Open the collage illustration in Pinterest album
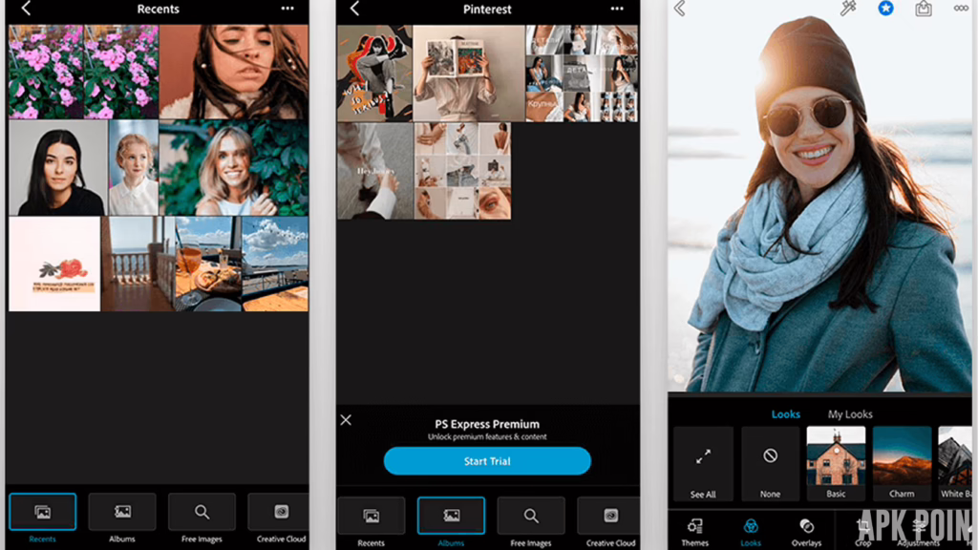 click(374, 73)
